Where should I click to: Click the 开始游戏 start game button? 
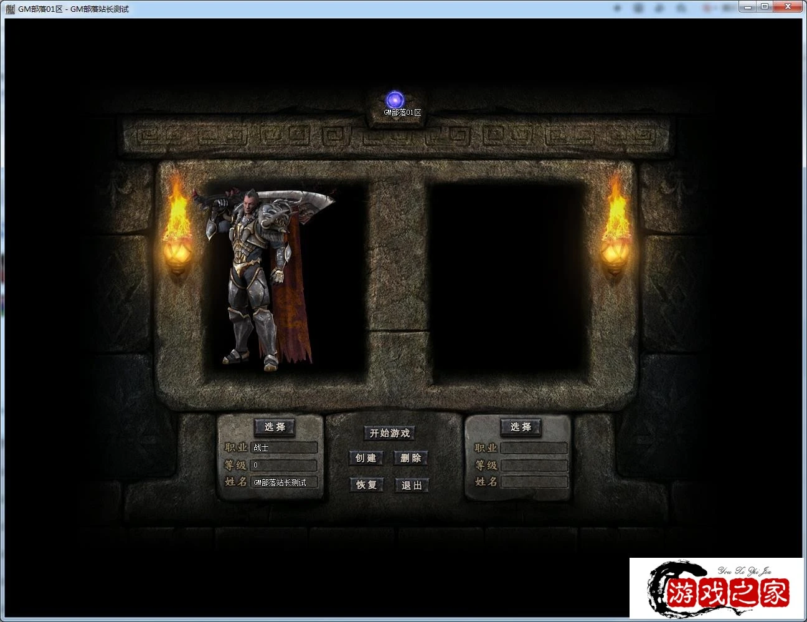(x=390, y=433)
